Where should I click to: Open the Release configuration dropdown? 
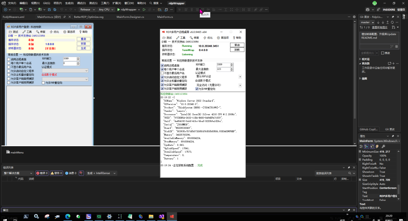click(87, 9)
